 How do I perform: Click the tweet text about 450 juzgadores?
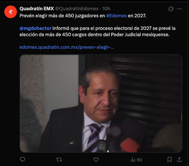tap(83, 16)
